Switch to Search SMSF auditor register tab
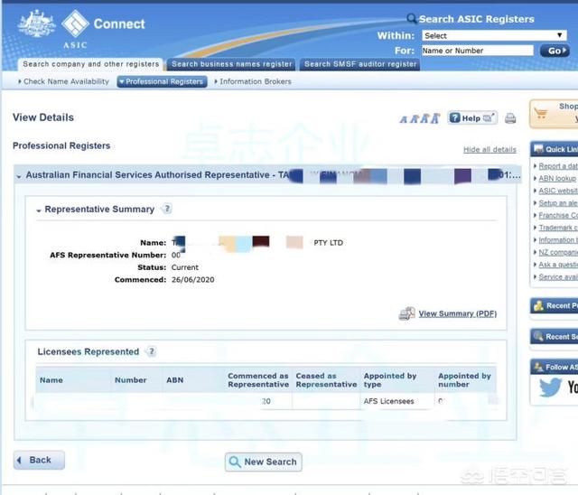 [360, 64]
